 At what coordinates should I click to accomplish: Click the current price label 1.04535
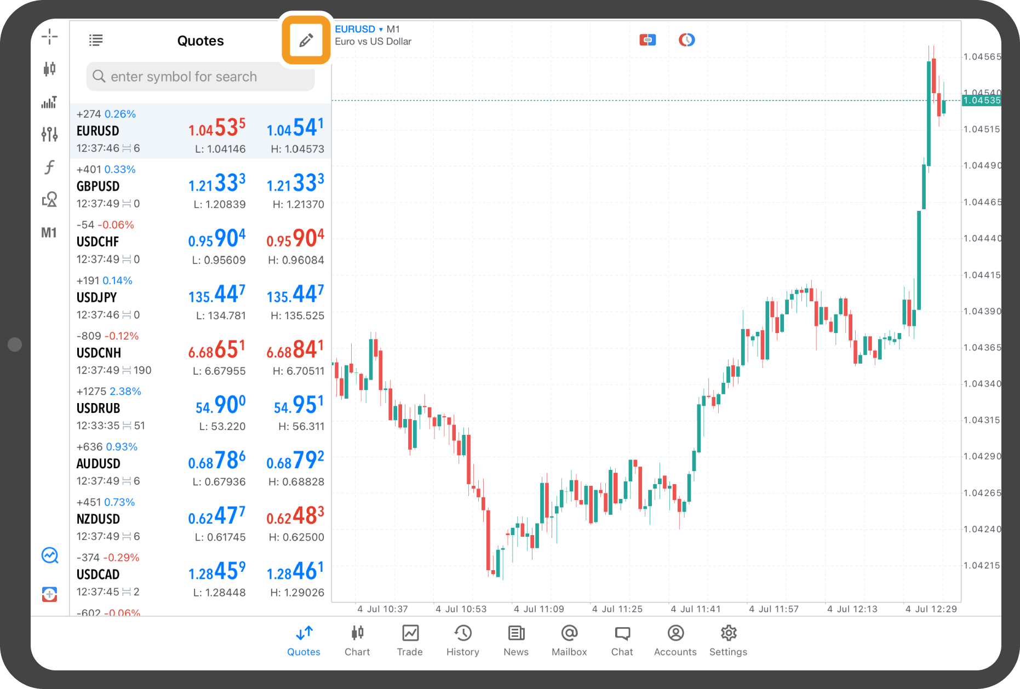981,100
